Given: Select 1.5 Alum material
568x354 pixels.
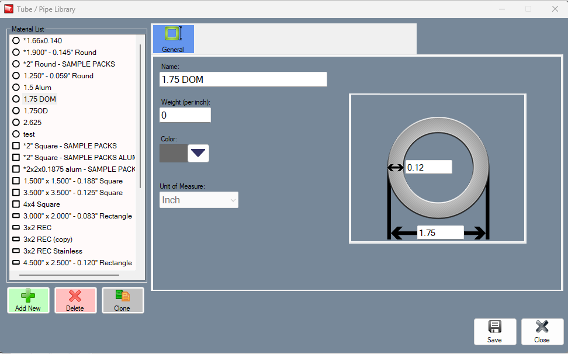Looking at the screenshot, I should point(37,87).
